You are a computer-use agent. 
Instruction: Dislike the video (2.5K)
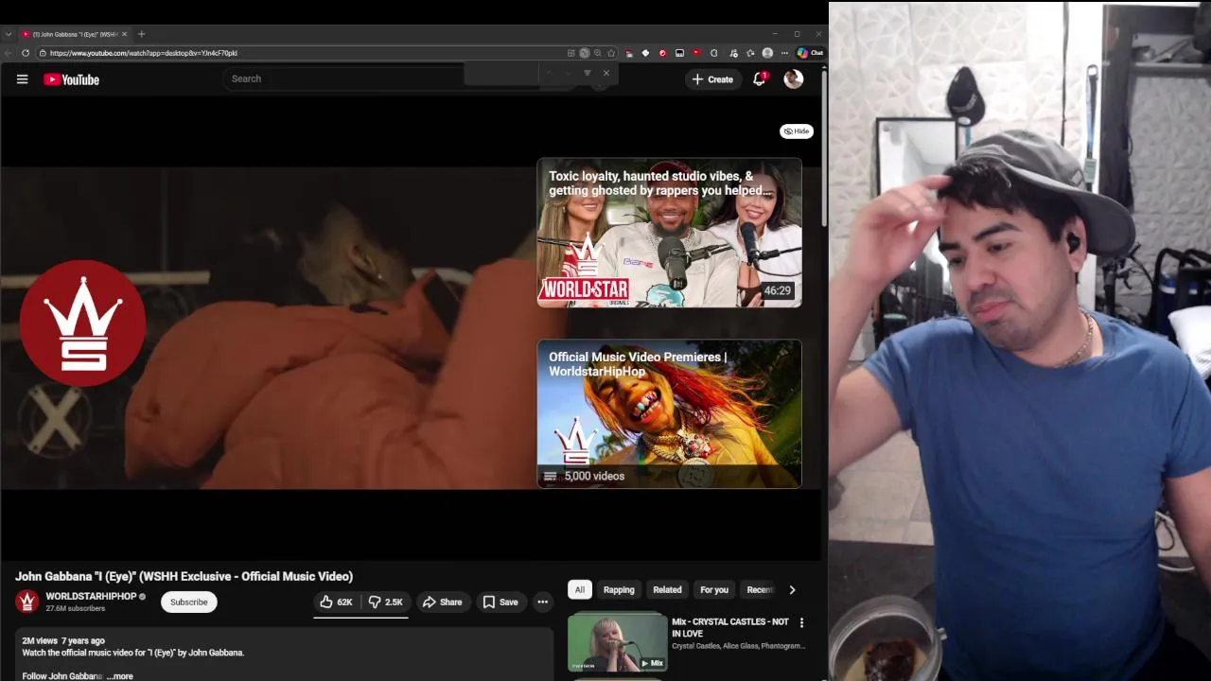pos(386,602)
